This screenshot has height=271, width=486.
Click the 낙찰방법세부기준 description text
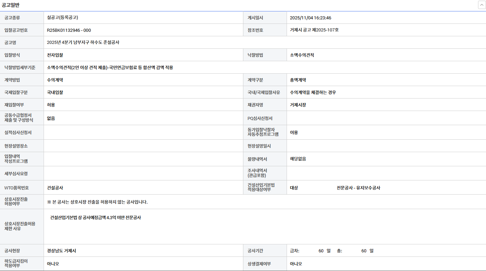click(x=110, y=67)
